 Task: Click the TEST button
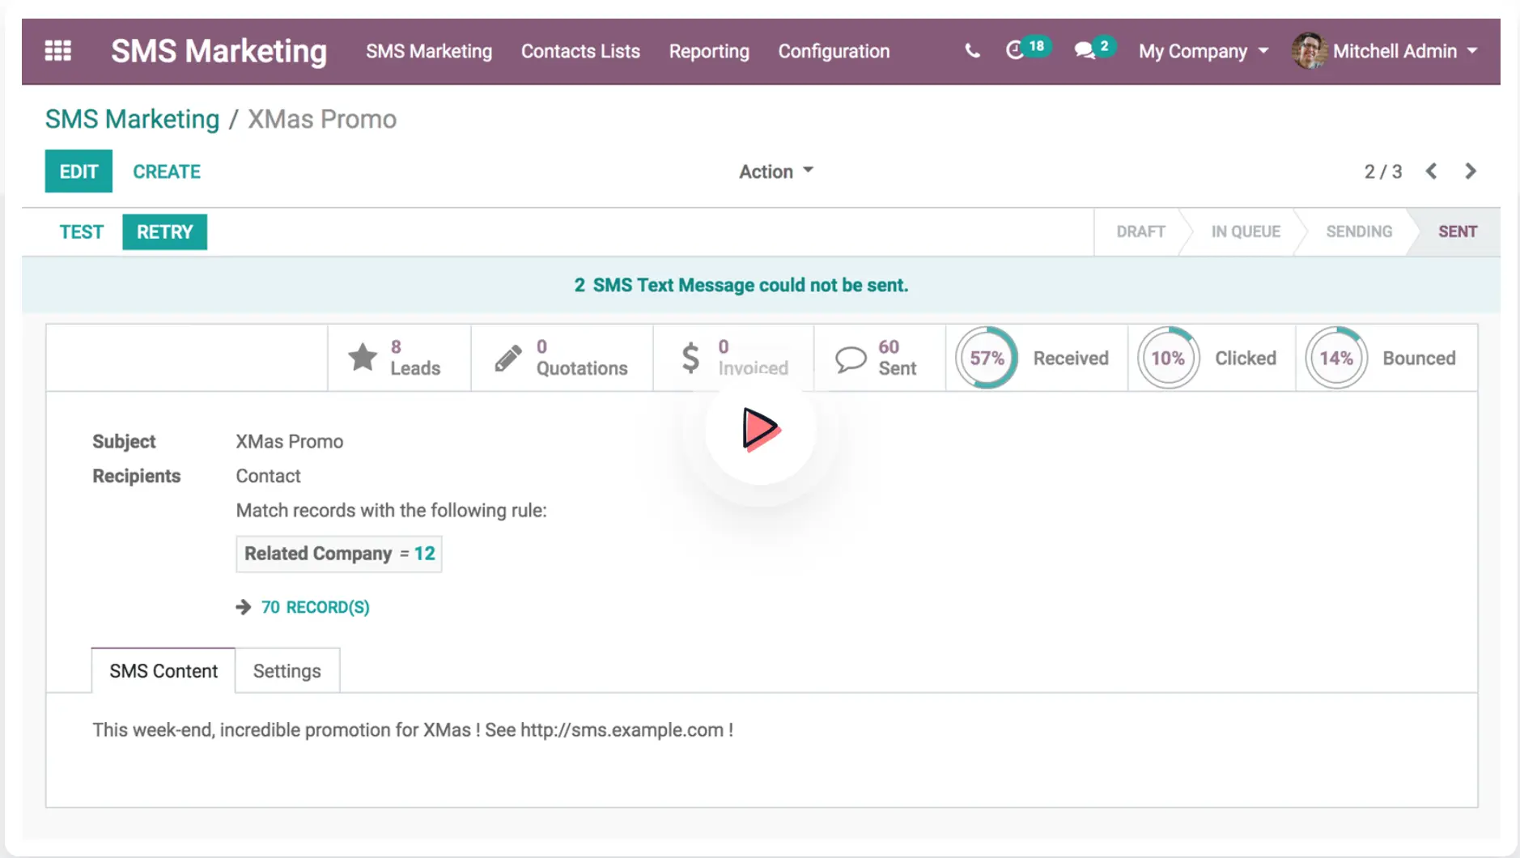82,232
